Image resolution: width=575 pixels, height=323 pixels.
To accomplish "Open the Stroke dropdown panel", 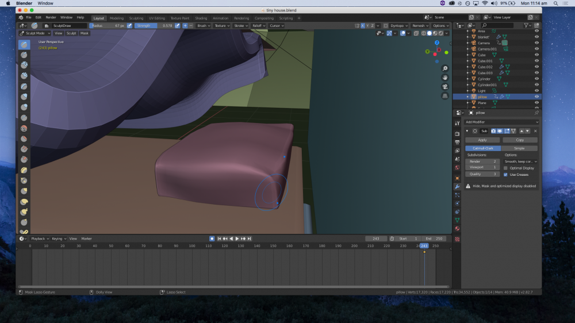I will pos(241,26).
